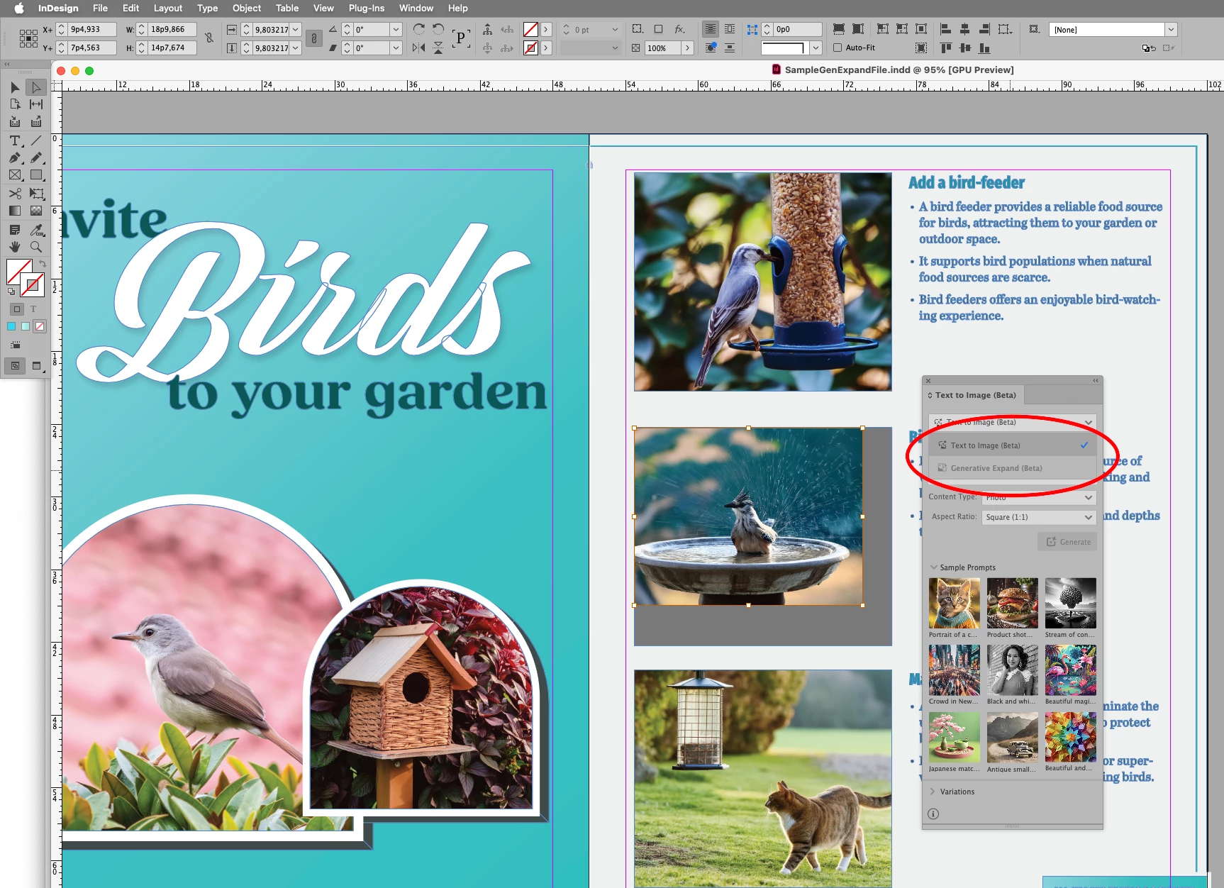The image size is (1224, 888).
Task: Open the Aspect Ratio Square (1:1) dropdown
Action: pyautogui.click(x=1039, y=517)
